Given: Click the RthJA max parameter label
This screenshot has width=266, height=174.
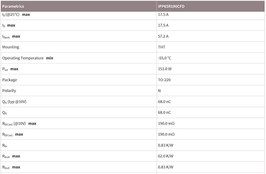Looking at the screenshot, I should point(11,156).
